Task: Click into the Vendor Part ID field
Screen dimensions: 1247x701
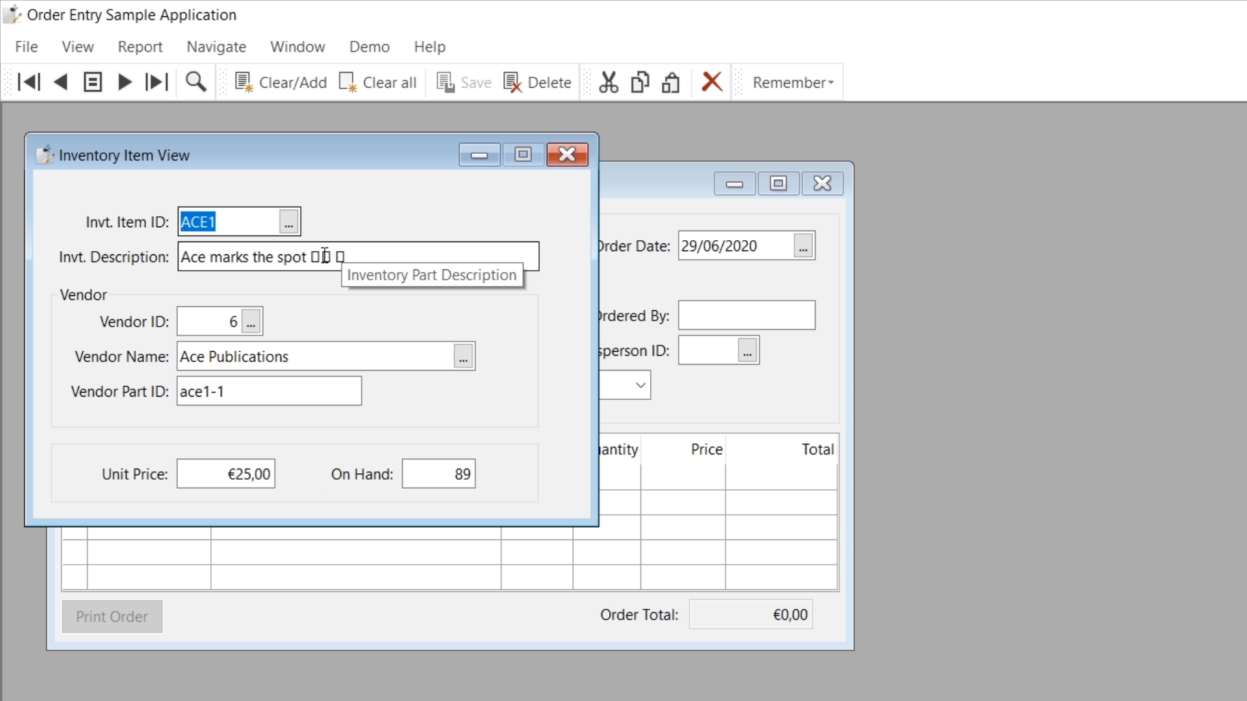Action: pyautogui.click(x=269, y=391)
